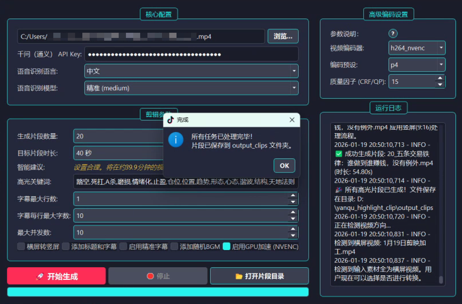Click the 停止 stop button
Screen dimensions: 462x304
pos(158,276)
